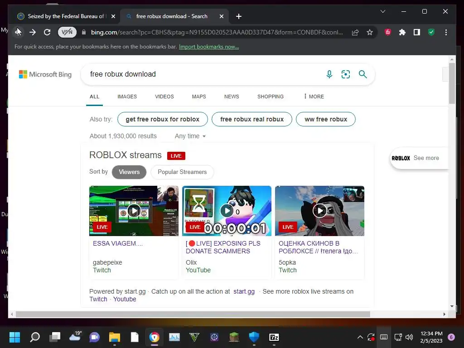This screenshot has height=348, width=464.
Task: Click the volume speaker tray icon
Action: point(409,337)
